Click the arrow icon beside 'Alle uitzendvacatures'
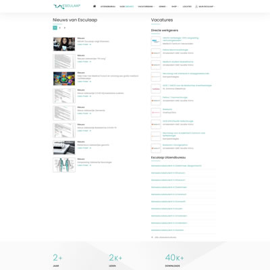Image resolution: width=270 pixels, height=270 pixels. tap(153, 237)
